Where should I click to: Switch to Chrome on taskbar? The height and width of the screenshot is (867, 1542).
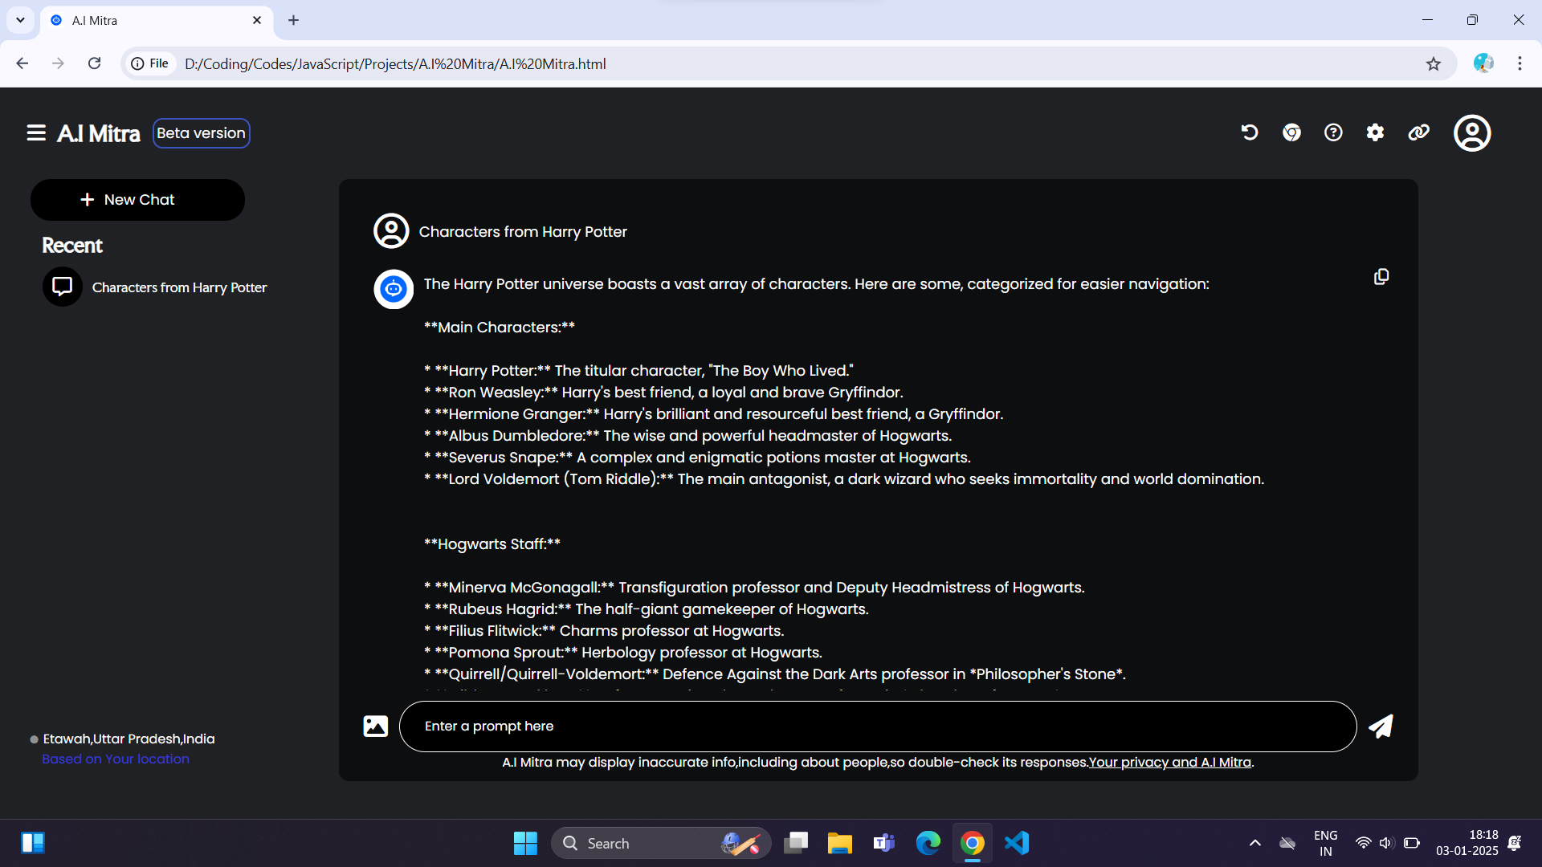973,843
